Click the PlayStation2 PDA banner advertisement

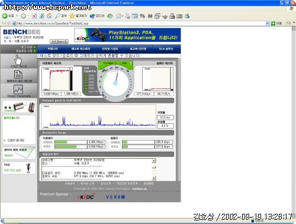(x=127, y=35)
